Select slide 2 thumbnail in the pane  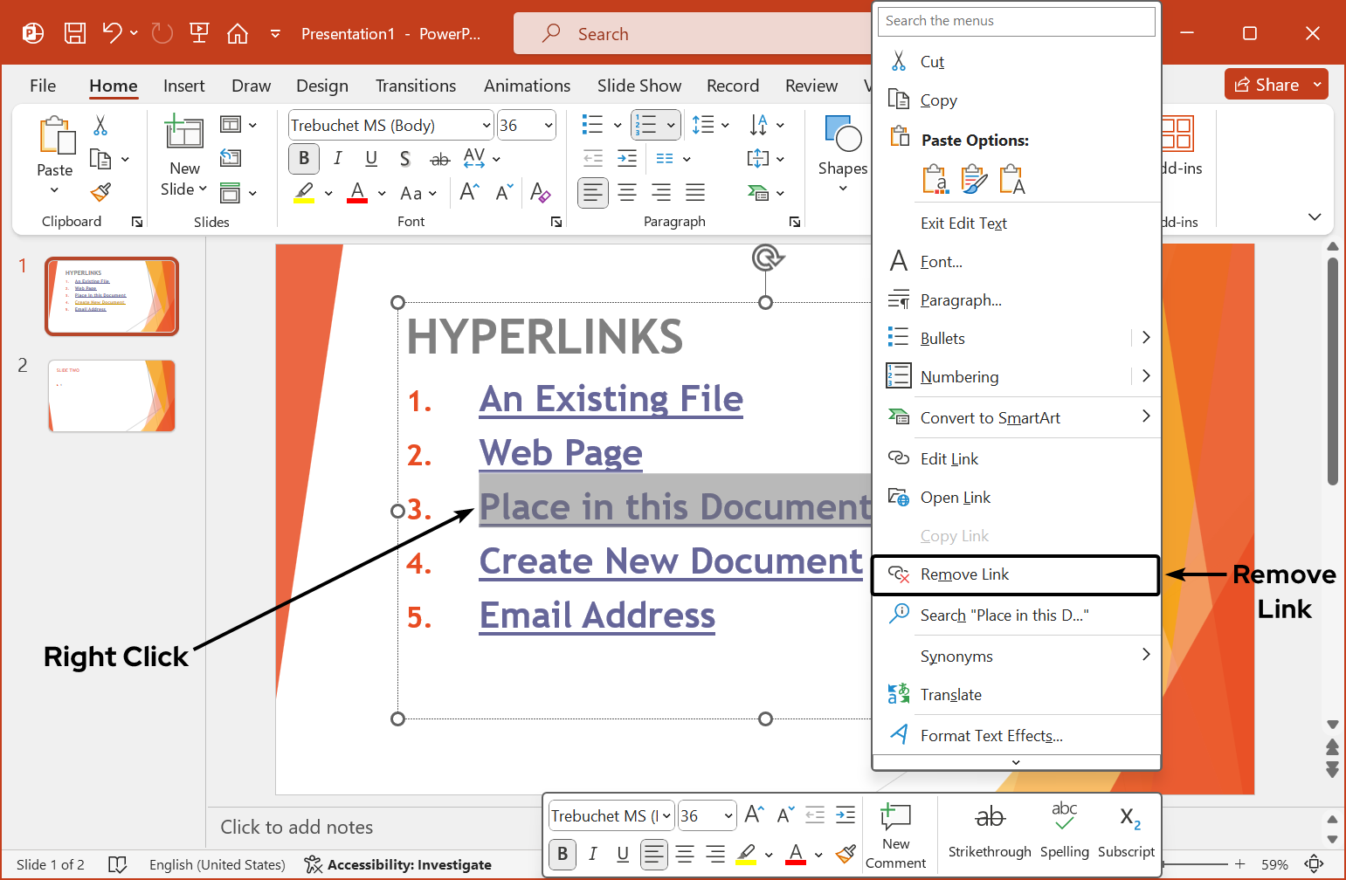coord(111,395)
